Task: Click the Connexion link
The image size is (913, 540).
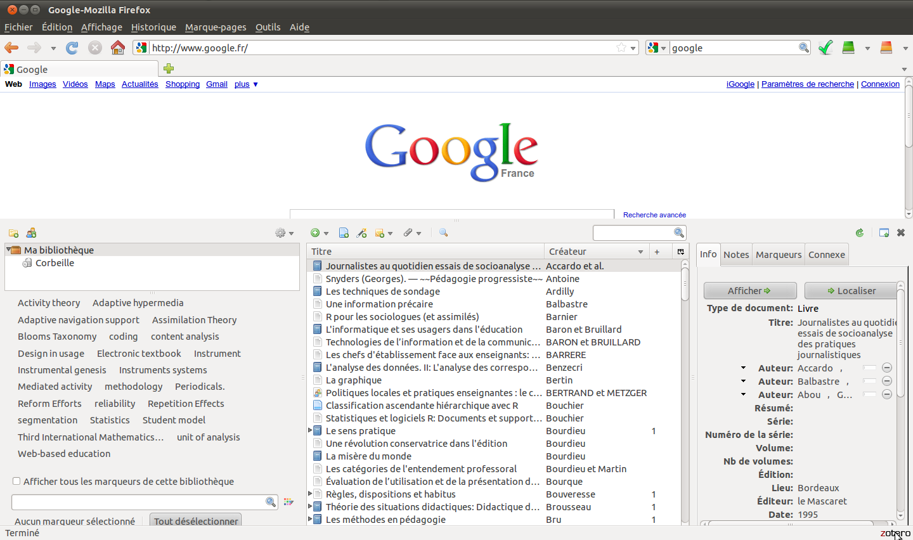Action: pyautogui.click(x=880, y=84)
